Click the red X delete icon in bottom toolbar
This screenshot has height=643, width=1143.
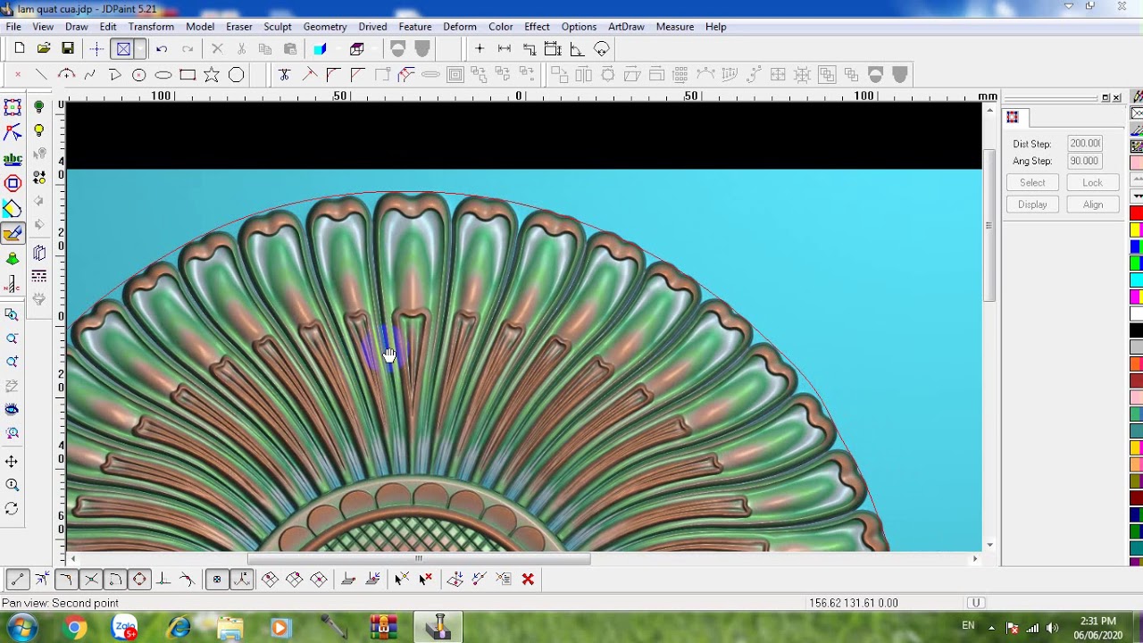(x=528, y=580)
